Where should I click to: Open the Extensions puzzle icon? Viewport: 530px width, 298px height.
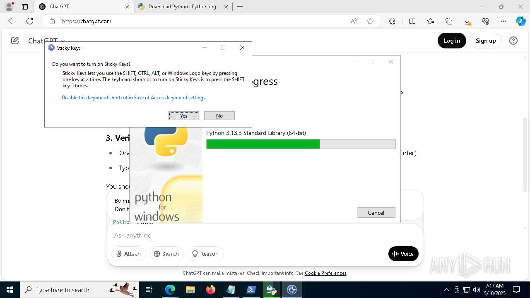click(392, 21)
